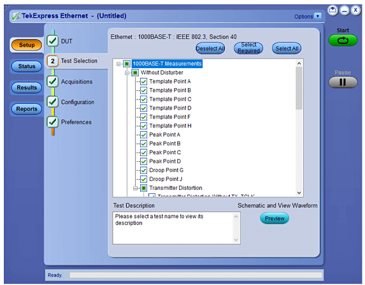Close the TekExpress window with X
365x285 pixels.
click(355, 10)
